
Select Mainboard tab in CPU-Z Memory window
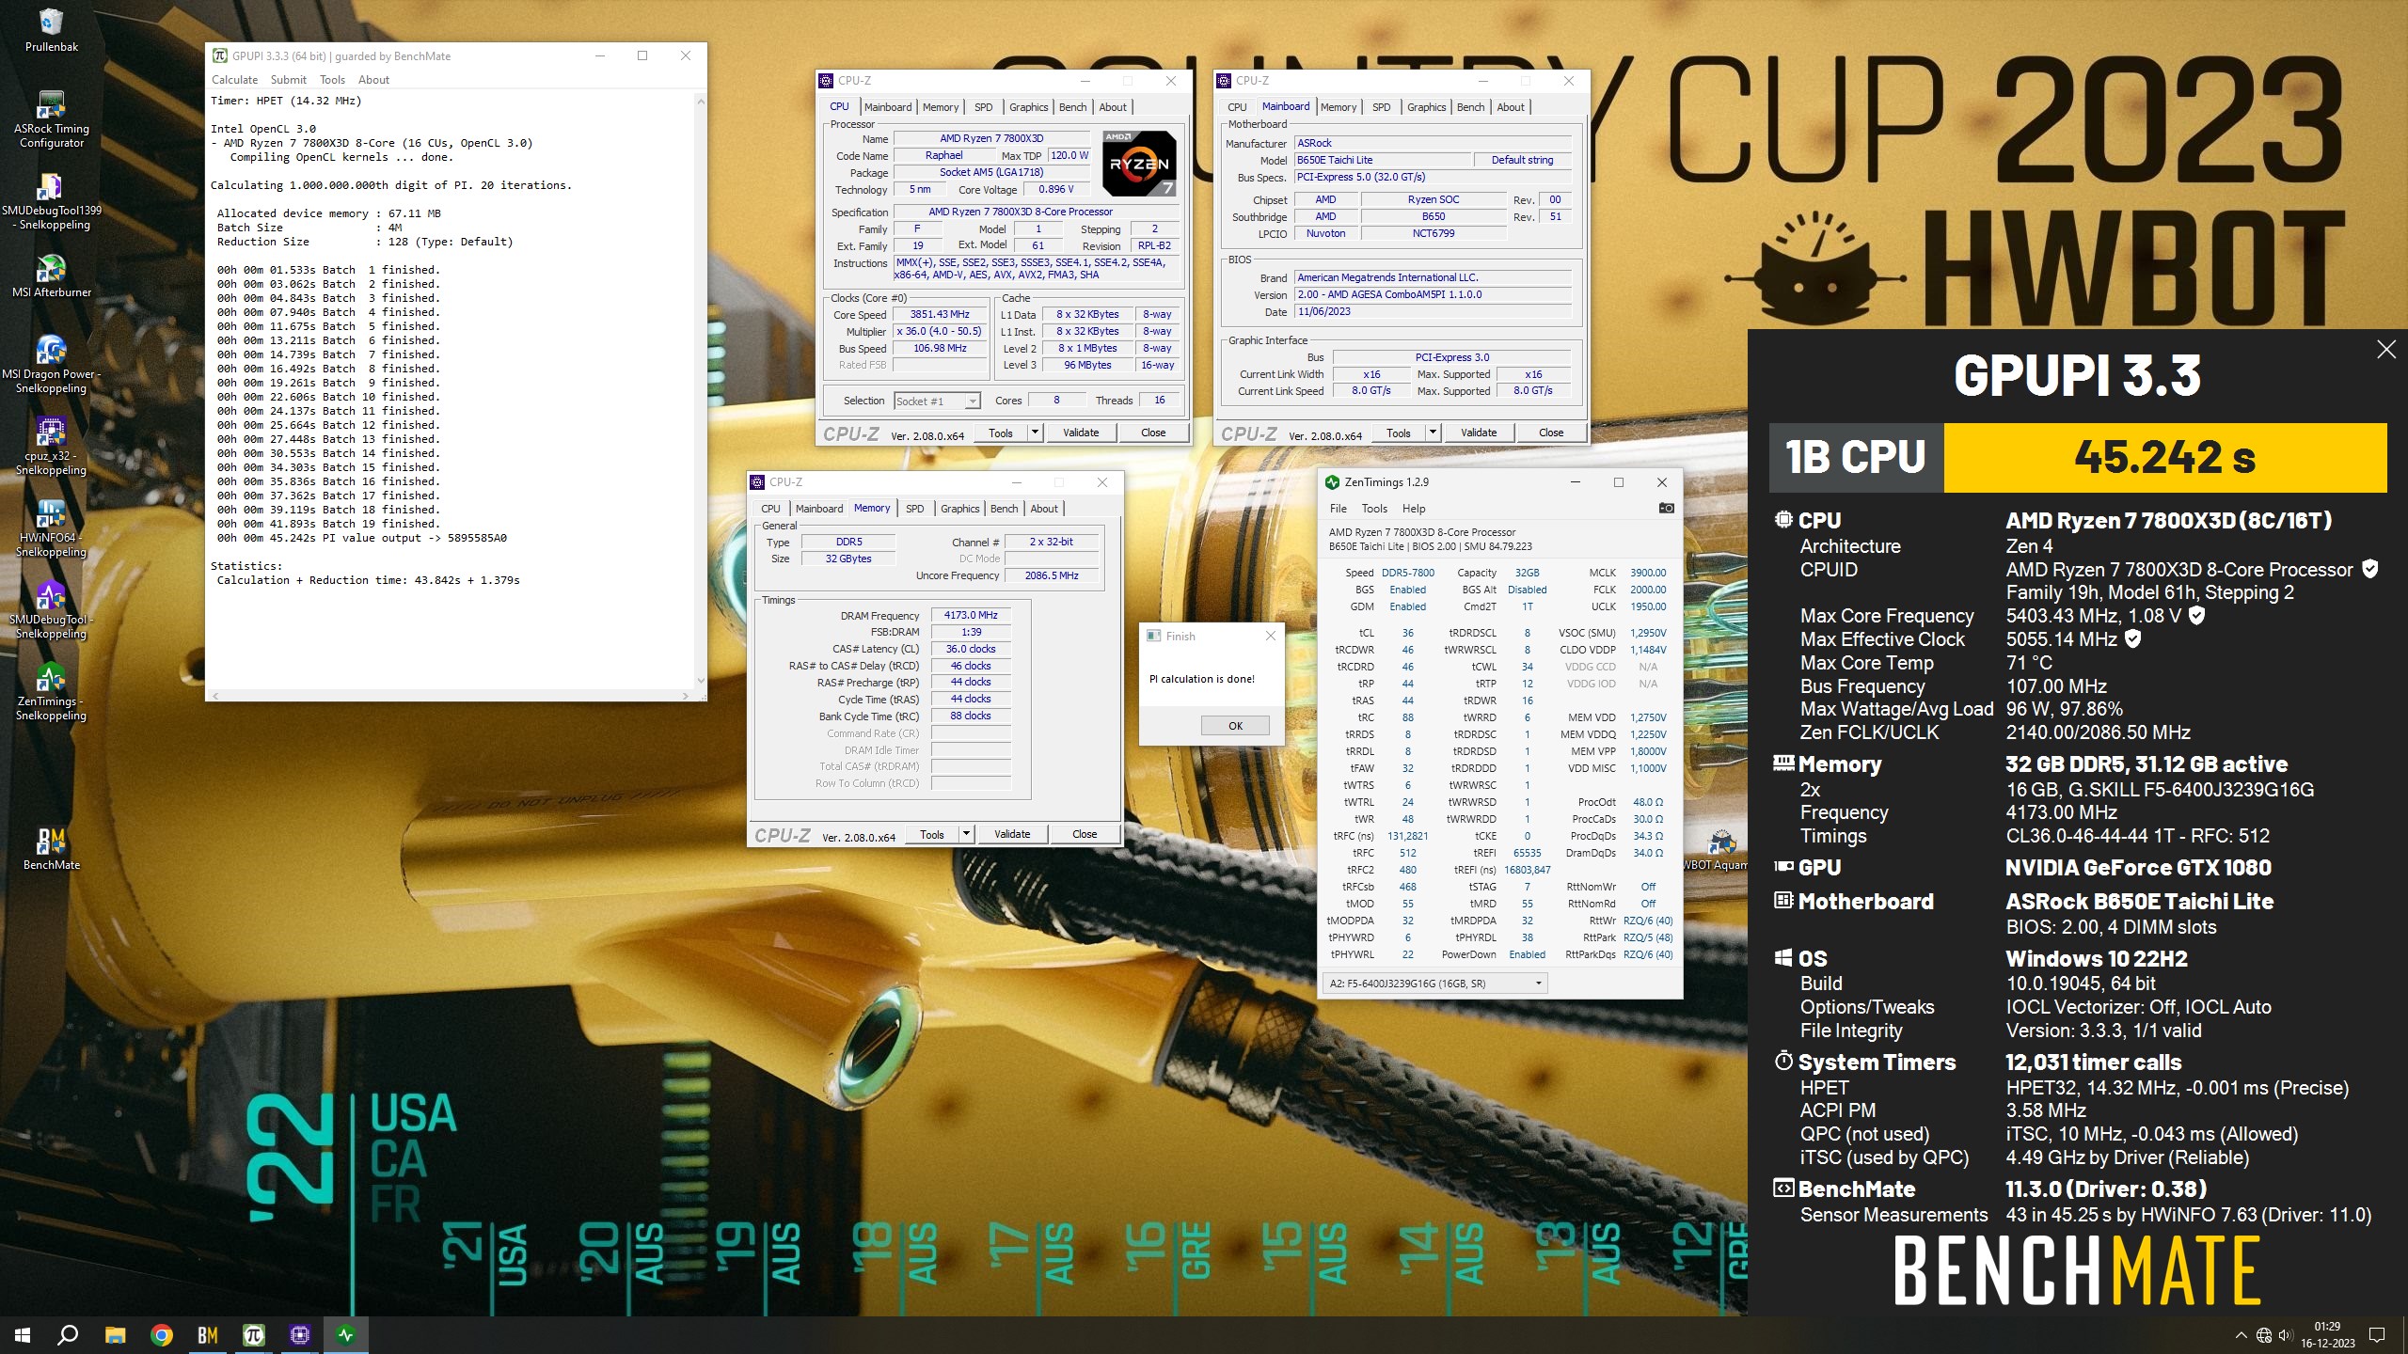tap(819, 509)
